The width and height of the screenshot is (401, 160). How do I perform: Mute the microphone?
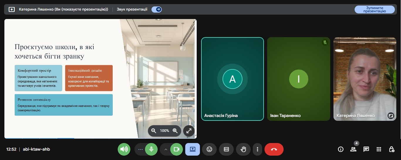tap(151, 149)
